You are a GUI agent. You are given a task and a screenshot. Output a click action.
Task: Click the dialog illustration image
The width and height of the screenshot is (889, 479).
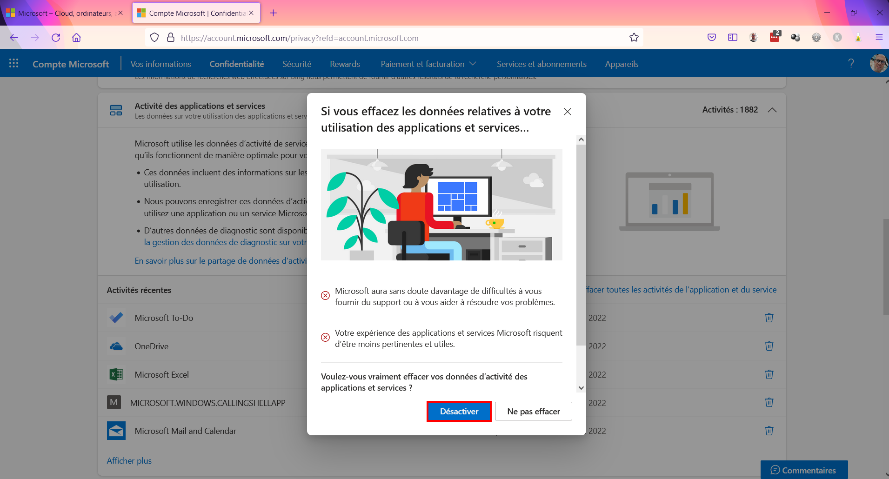pos(441,205)
